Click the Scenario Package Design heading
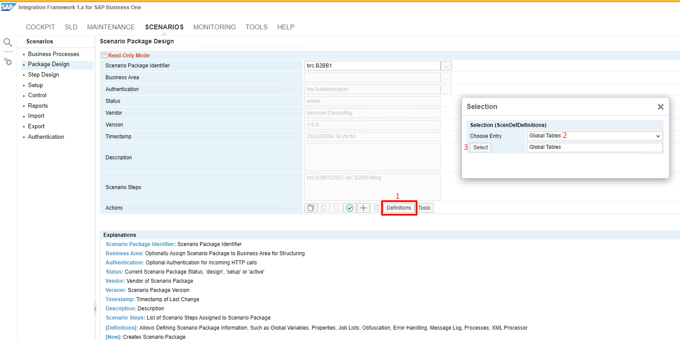The width and height of the screenshot is (680, 341). click(x=137, y=41)
